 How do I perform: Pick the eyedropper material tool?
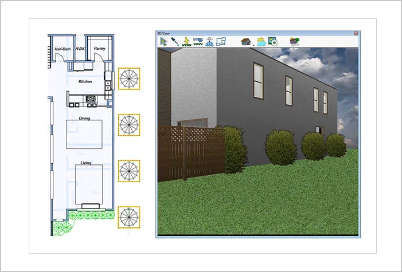click(175, 41)
